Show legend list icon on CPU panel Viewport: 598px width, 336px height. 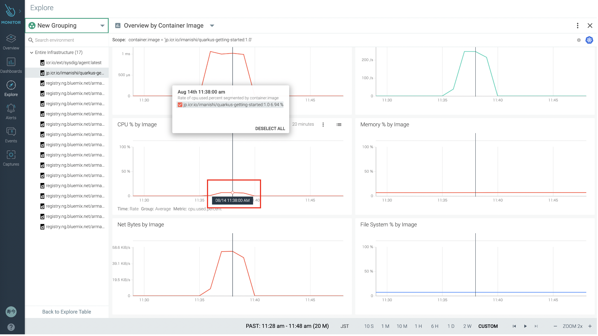339,125
